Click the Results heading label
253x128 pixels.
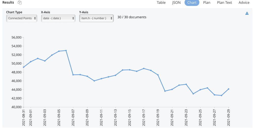[8, 3]
